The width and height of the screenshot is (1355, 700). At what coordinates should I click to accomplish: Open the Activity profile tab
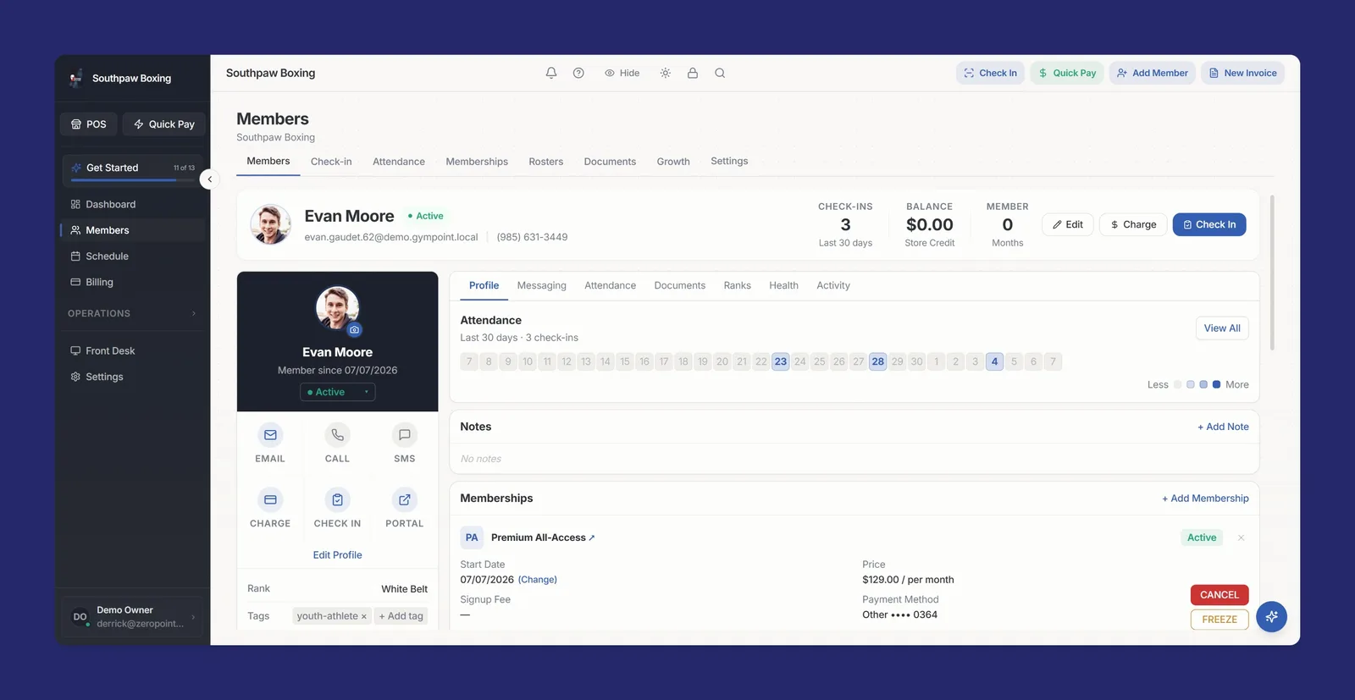tap(833, 285)
